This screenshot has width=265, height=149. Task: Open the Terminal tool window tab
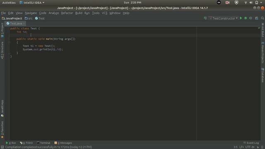tap(43, 143)
